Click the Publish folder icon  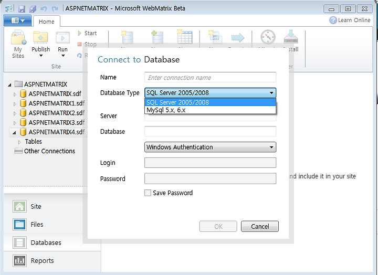tap(40, 37)
